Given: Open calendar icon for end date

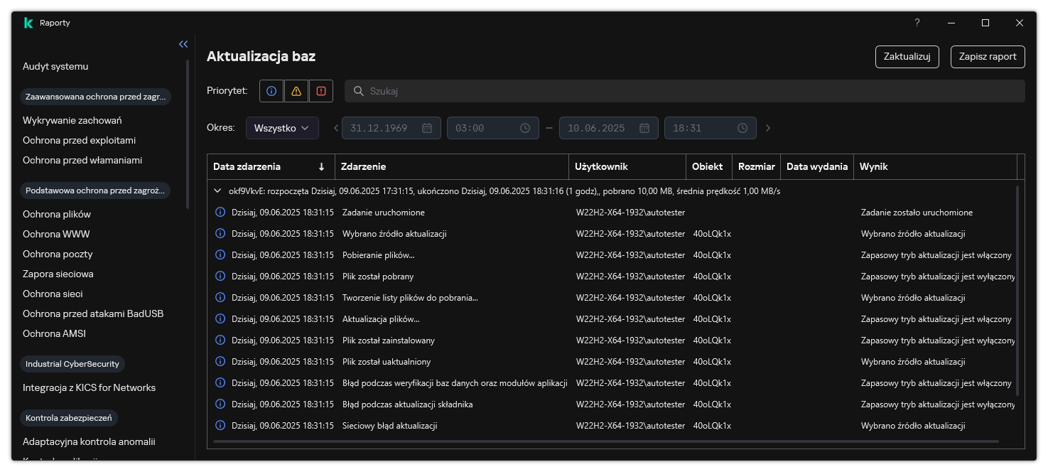Looking at the screenshot, I should point(644,128).
